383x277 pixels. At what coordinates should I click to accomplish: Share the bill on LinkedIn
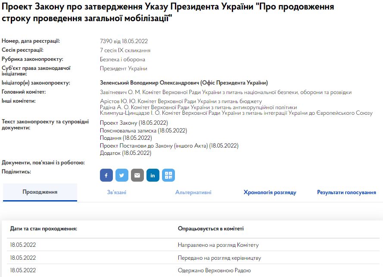tap(153, 175)
